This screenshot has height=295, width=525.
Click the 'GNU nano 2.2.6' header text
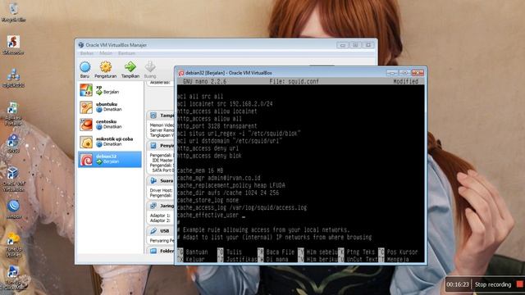[204, 81]
